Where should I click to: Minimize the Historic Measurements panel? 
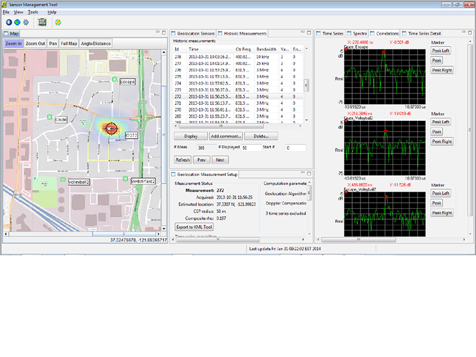coord(303,32)
